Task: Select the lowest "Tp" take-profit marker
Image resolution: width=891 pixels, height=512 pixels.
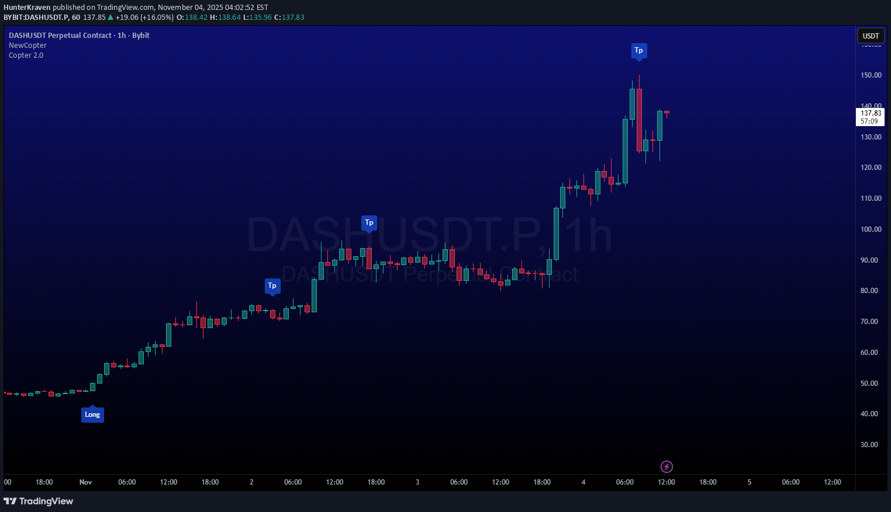Action: tap(272, 285)
